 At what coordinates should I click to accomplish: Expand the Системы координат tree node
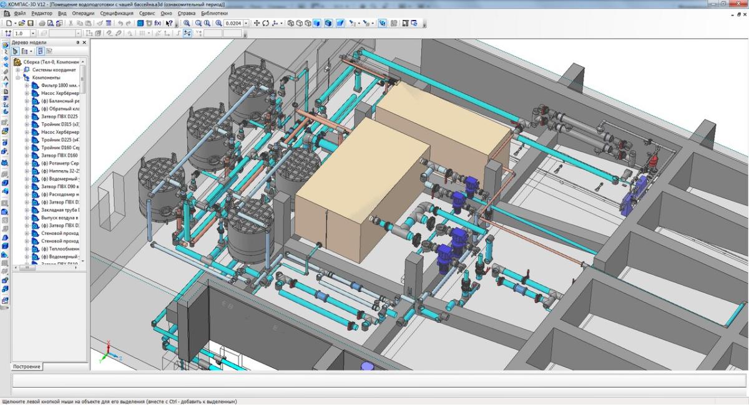[18, 70]
